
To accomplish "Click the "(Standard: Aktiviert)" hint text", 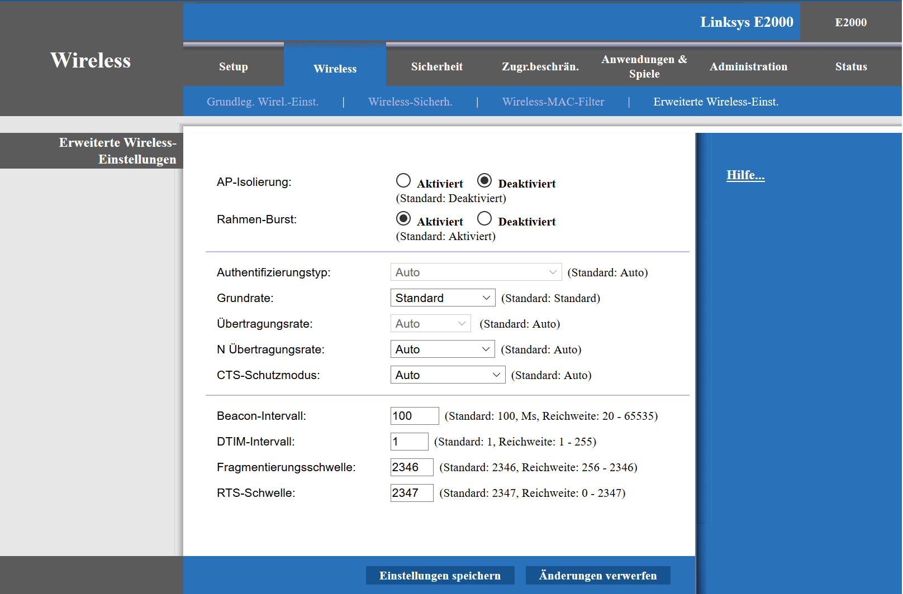I will (x=446, y=236).
